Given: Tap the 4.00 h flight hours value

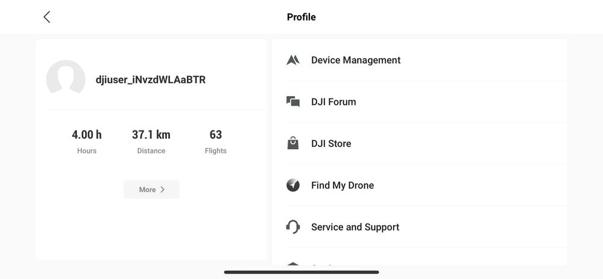Looking at the screenshot, I should pos(87,135).
